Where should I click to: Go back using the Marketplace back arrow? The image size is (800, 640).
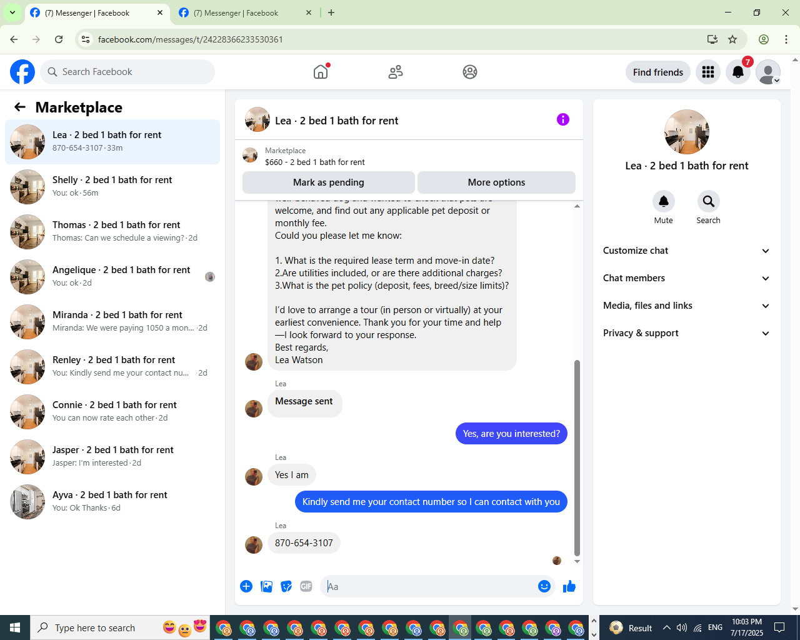pos(20,107)
